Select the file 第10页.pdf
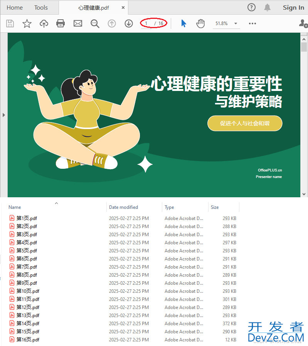 pos(28,291)
